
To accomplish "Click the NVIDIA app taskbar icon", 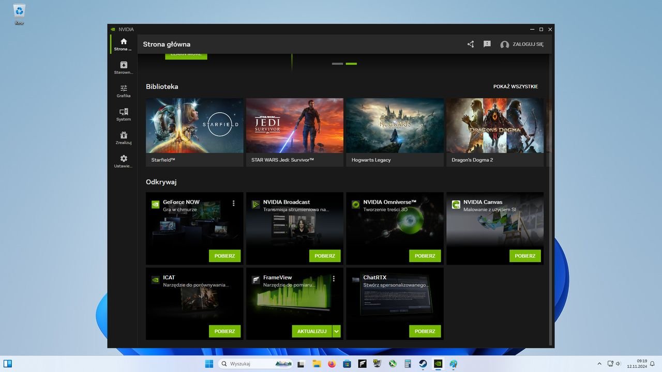I will 438,364.
